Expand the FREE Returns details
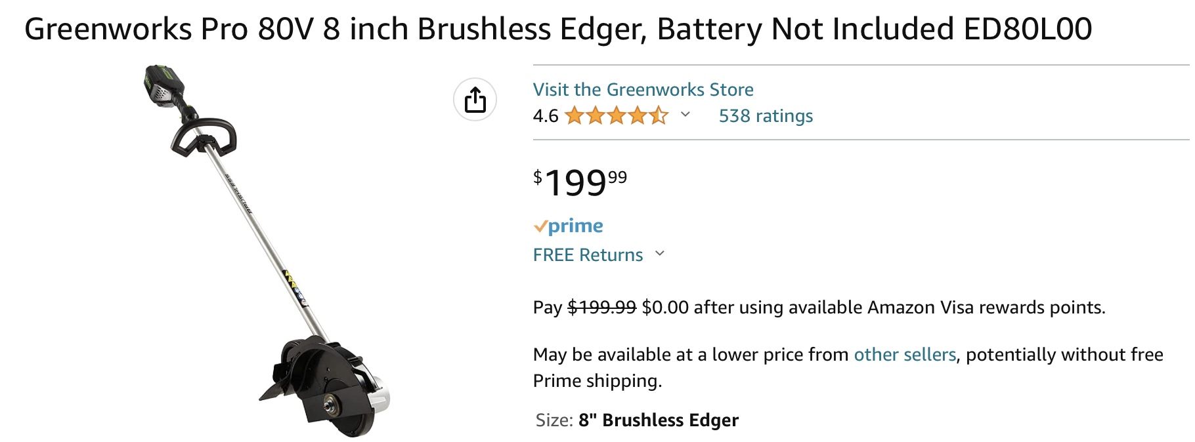 [661, 254]
